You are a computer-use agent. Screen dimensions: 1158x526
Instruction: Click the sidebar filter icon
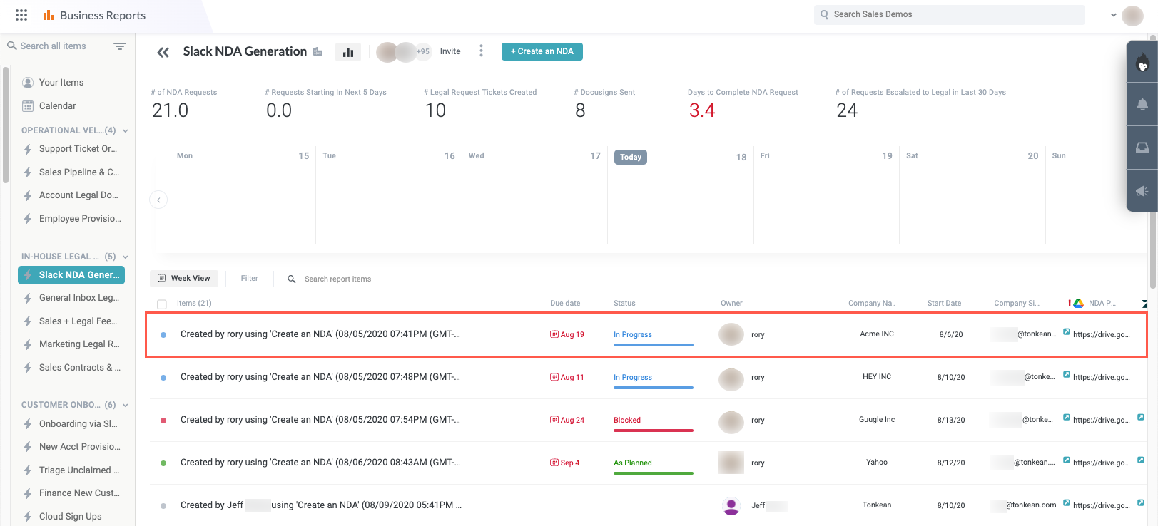coord(120,46)
